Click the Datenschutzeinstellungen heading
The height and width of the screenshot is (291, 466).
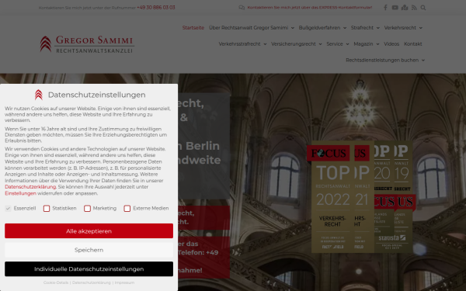pos(97,95)
